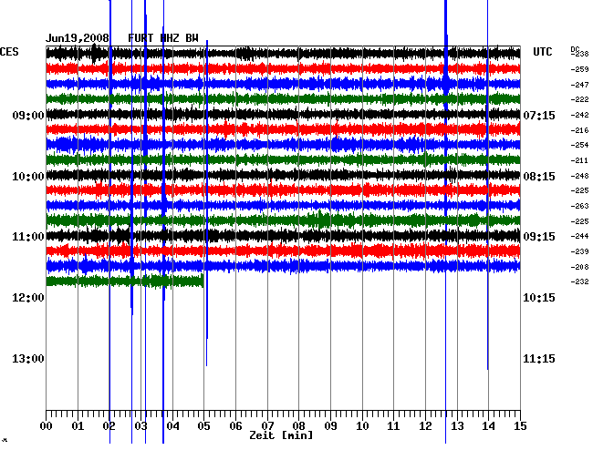Click the DC offset value -208

point(579,267)
